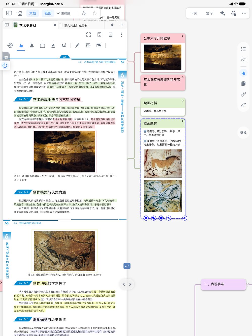Close the 艺术史教材 tab

tap(55, 25)
